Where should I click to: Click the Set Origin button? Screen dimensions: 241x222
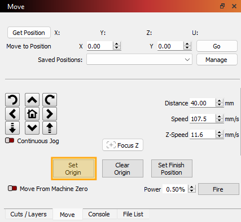click(73, 168)
